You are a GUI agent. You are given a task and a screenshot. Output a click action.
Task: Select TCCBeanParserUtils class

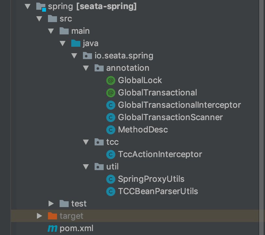(158, 191)
